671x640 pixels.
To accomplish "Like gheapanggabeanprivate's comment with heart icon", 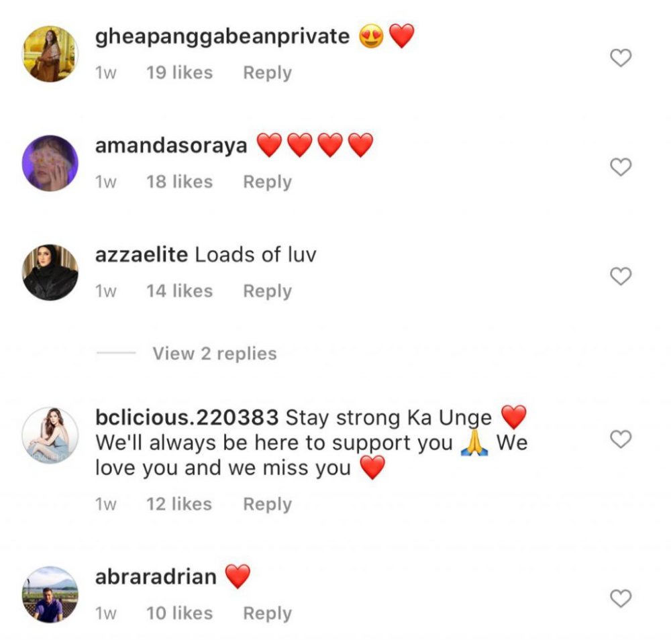I will pos(621,58).
